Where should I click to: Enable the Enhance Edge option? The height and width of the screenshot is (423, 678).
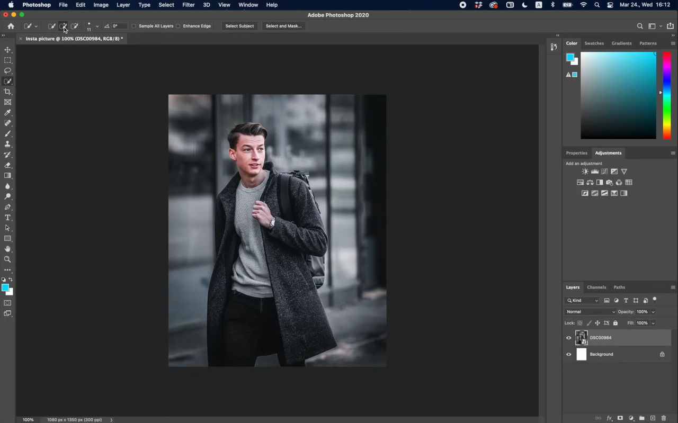click(x=179, y=26)
